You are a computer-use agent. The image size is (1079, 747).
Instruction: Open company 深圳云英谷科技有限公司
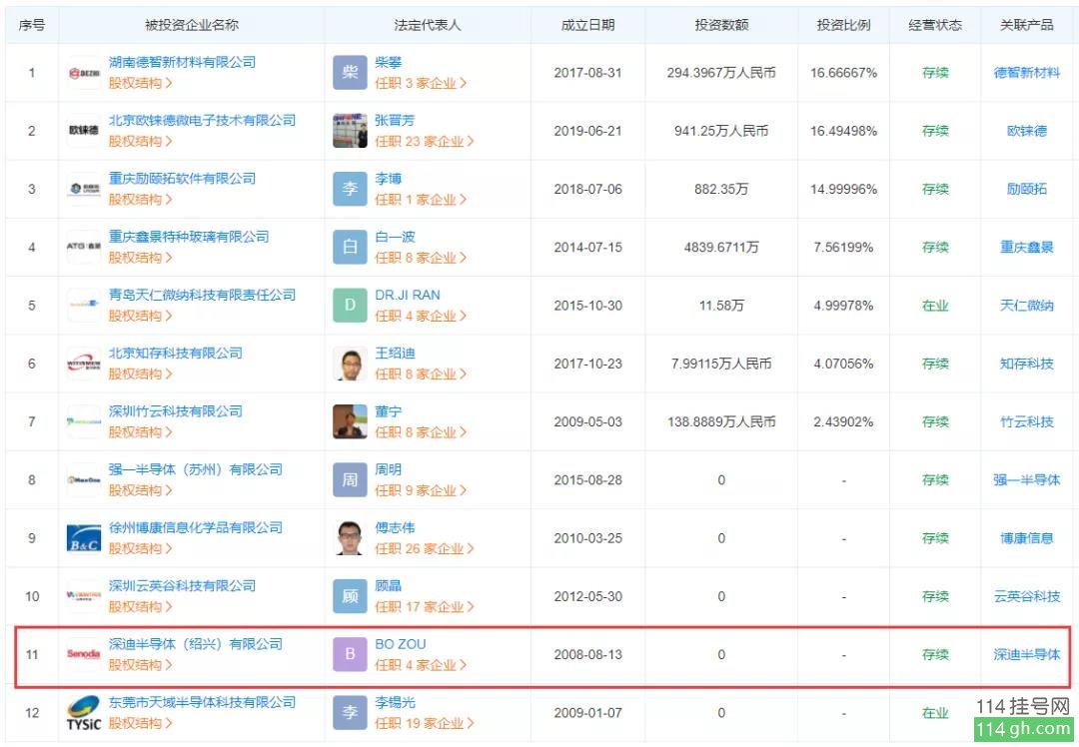(x=183, y=586)
